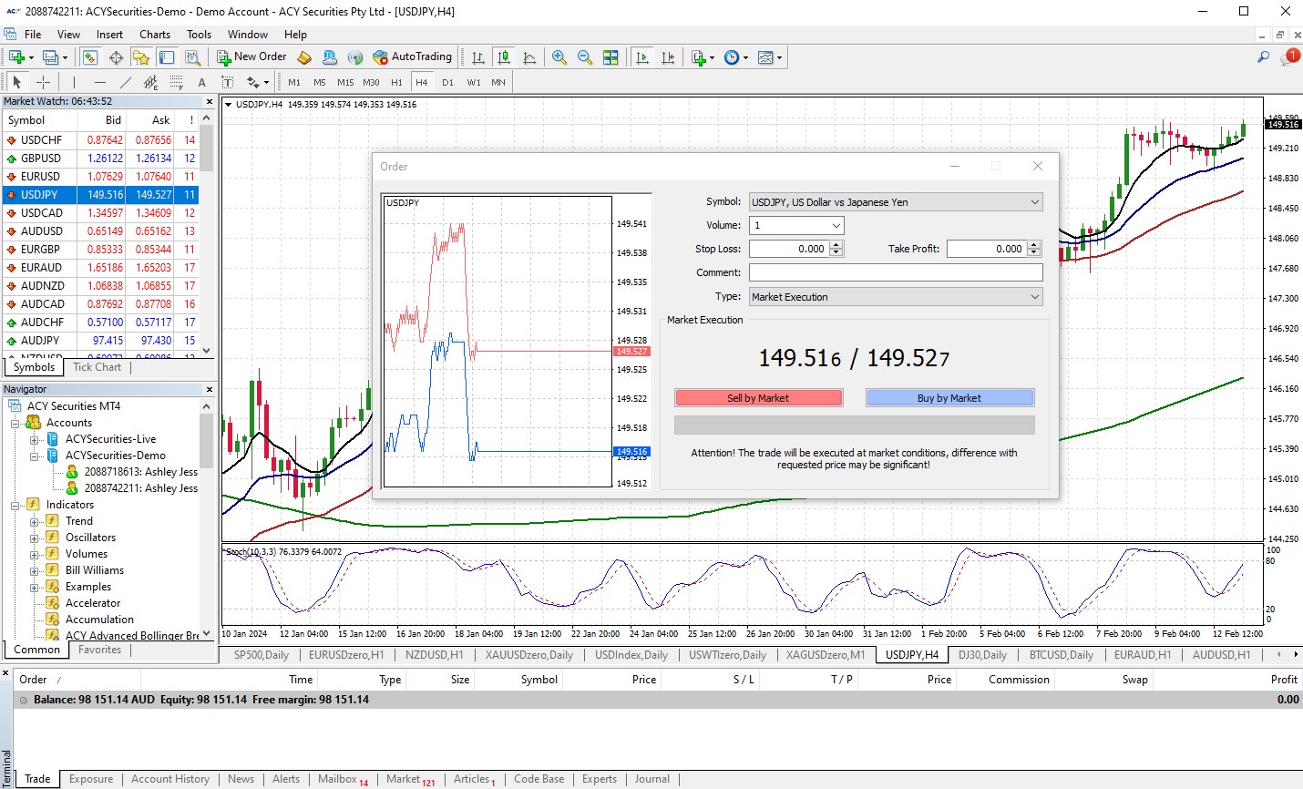Switch to the Account History tab

170,779
